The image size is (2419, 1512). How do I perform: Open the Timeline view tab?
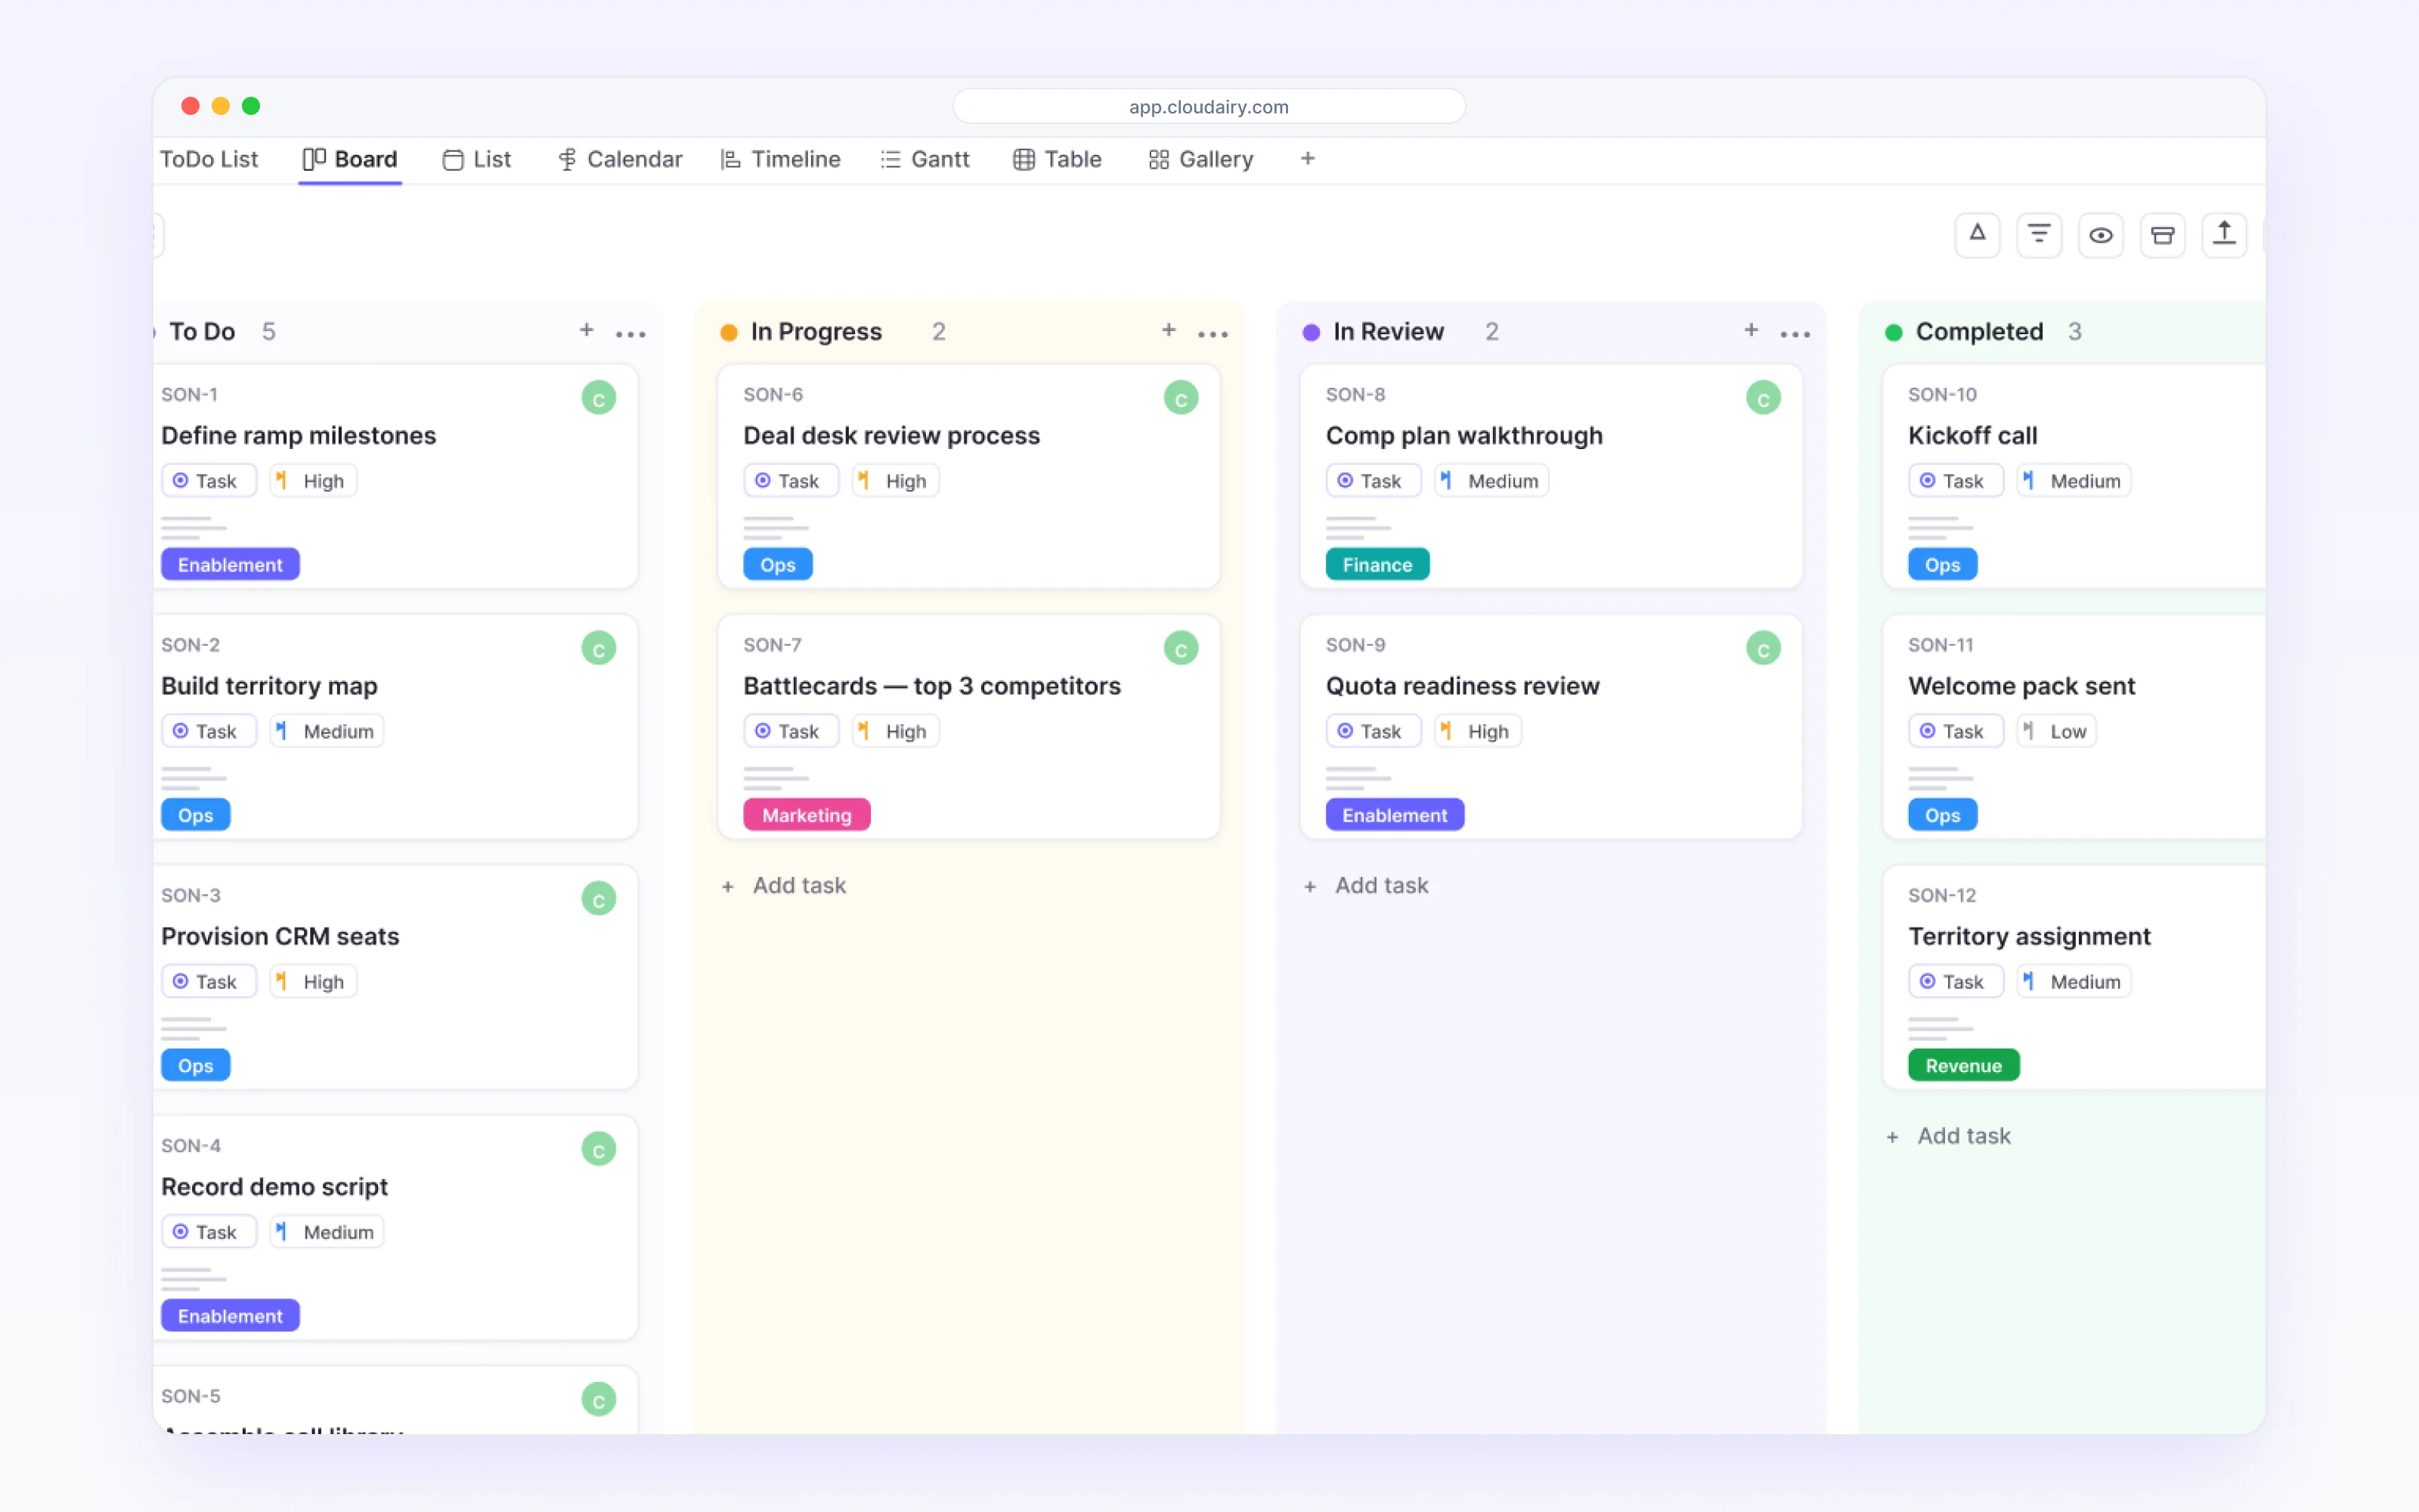point(781,160)
